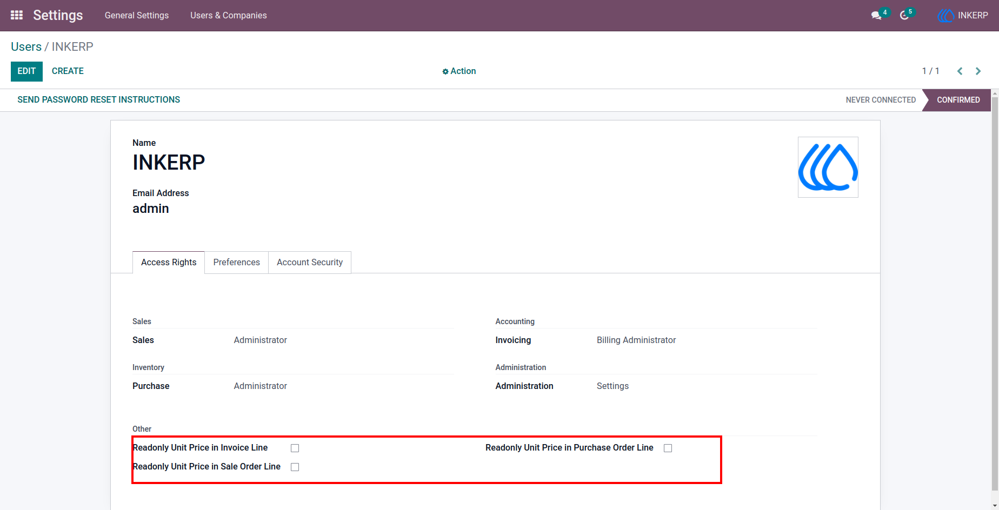999x510 pixels.
Task: Click the Administration Settings value
Action: (x=612, y=386)
